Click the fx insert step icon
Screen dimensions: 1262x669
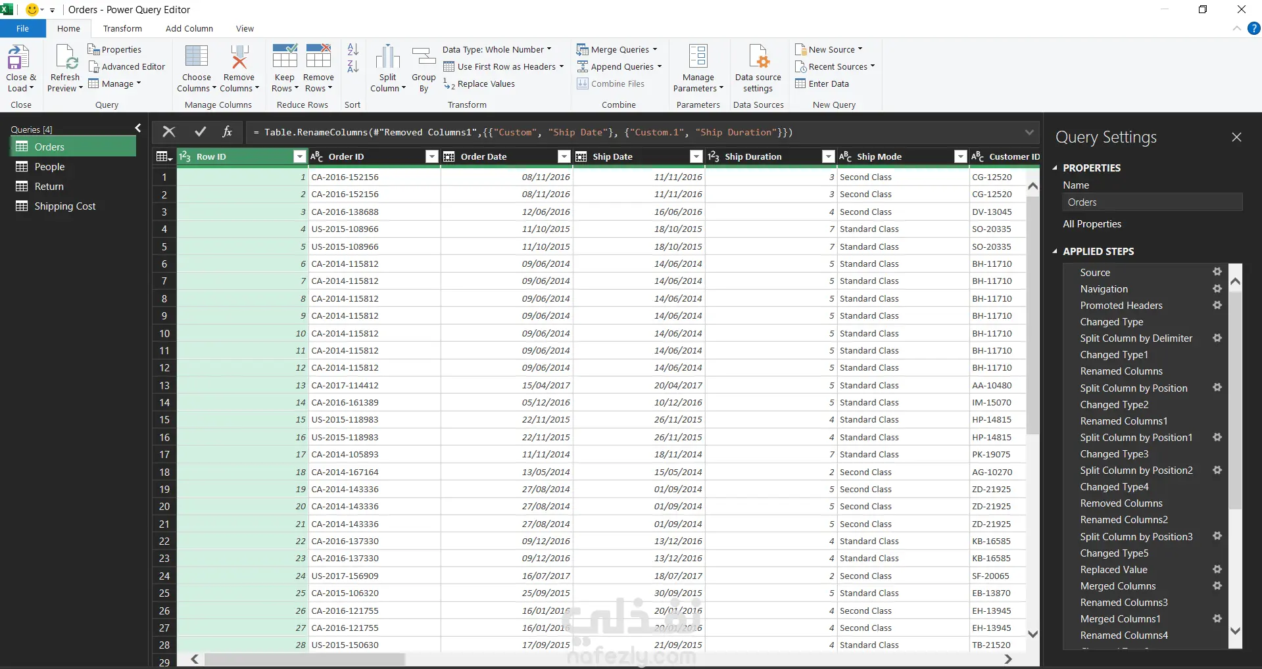coord(227,131)
